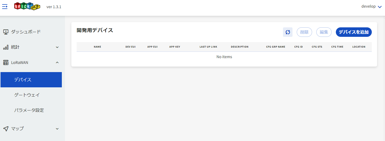Click the refresh device list icon
Viewport: 385px width, 141px height.
click(287, 32)
